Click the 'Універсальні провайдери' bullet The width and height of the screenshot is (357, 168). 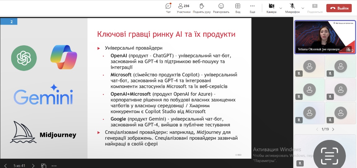pyautogui.click(x=134, y=48)
